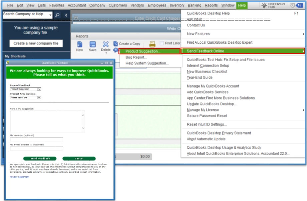Click the Save toolbar icon
Screen dimensions: 307x201
pyautogui.click(x=93, y=44)
